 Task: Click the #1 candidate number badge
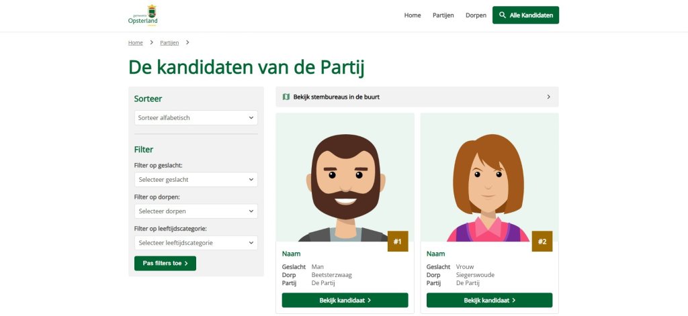coord(398,242)
